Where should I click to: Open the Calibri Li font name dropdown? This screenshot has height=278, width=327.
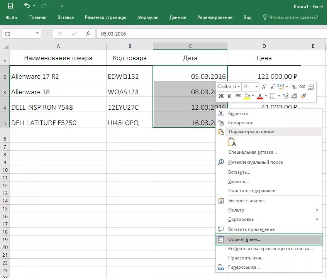[239, 87]
